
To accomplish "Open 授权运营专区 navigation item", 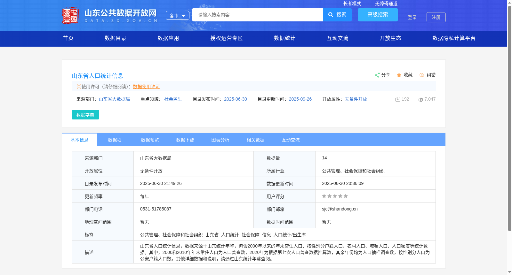I will tap(227, 38).
